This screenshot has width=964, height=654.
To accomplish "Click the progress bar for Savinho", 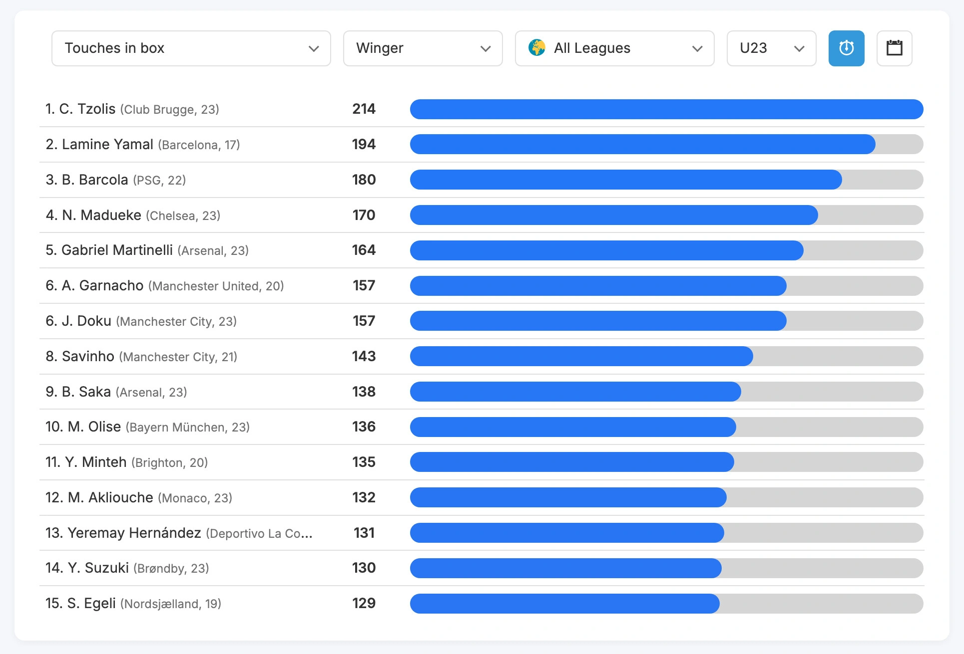I will pos(666,356).
